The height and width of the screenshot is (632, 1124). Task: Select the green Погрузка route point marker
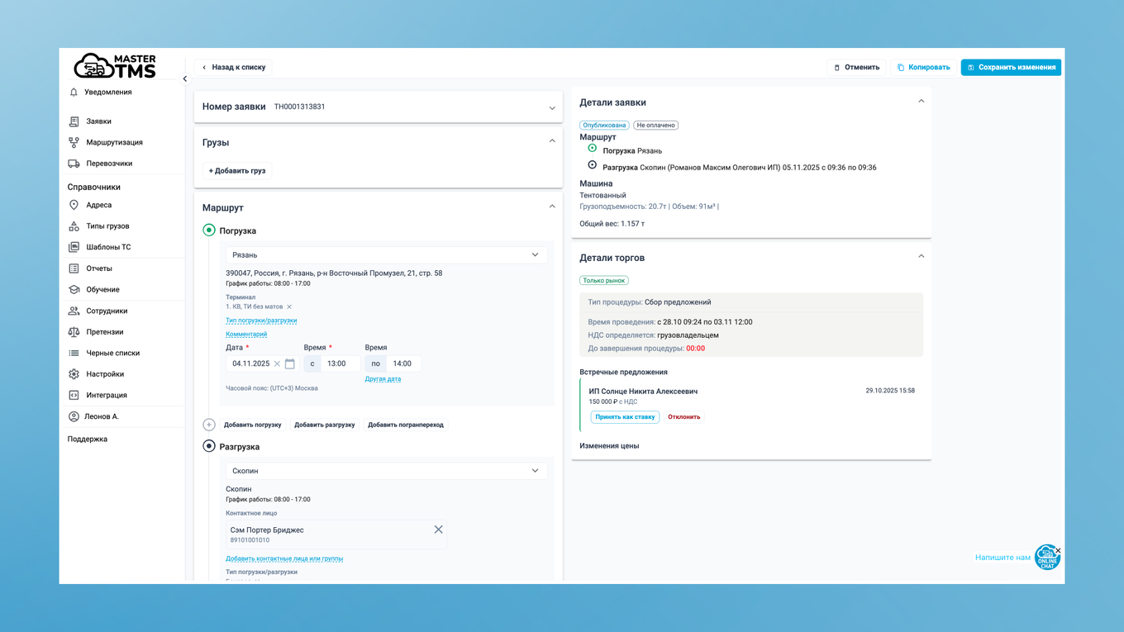(209, 230)
